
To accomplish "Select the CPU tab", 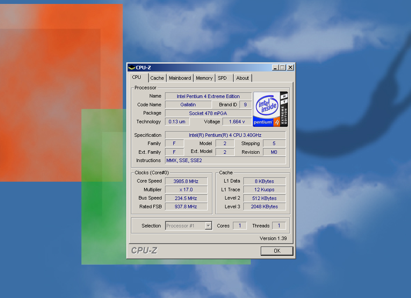I will point(137,78).
